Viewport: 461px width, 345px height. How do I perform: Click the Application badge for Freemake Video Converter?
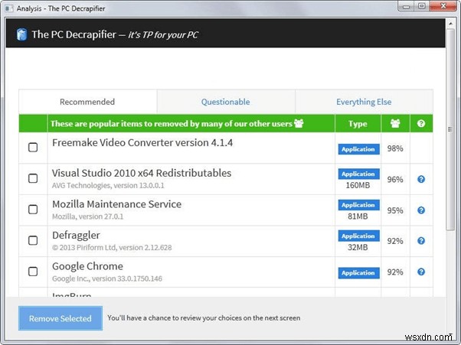point(358,149)
